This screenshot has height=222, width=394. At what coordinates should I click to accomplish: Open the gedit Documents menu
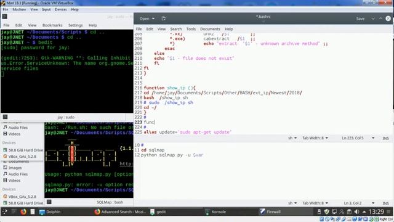tap(210, 29)
